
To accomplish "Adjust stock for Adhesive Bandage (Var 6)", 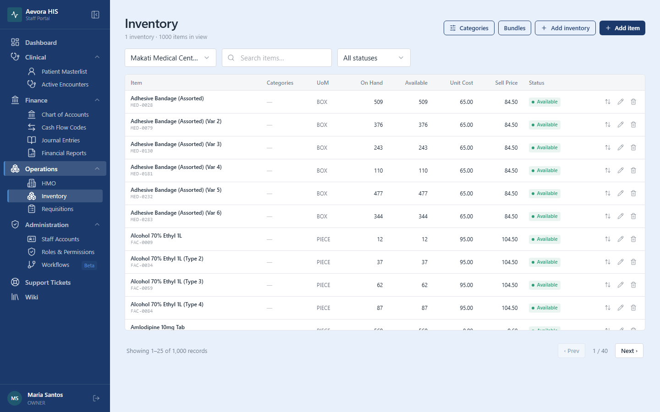I will tap(608, 216).
